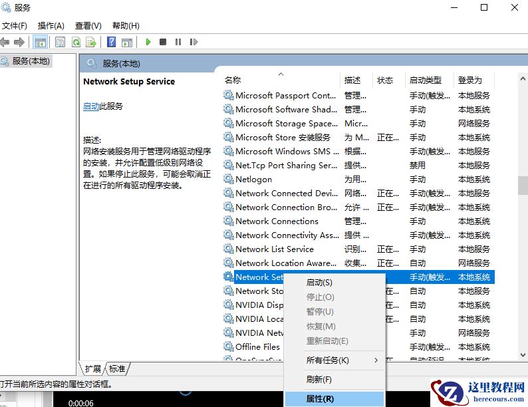This screenshot has width=528, height=407.
Task: Click the Export List toolbar icon
Action: click(91, 42)
